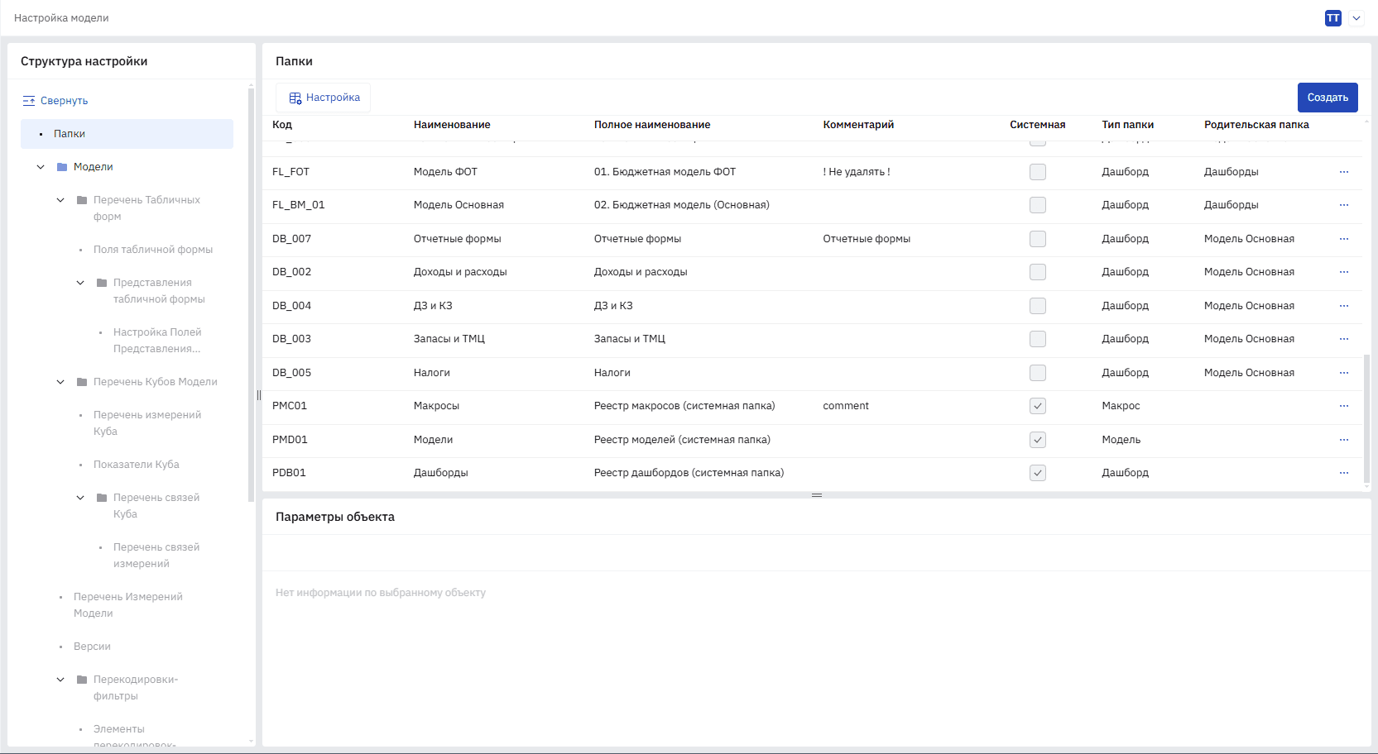
Task: Open row actions menu for DB_002
Action: (1343, 272)
